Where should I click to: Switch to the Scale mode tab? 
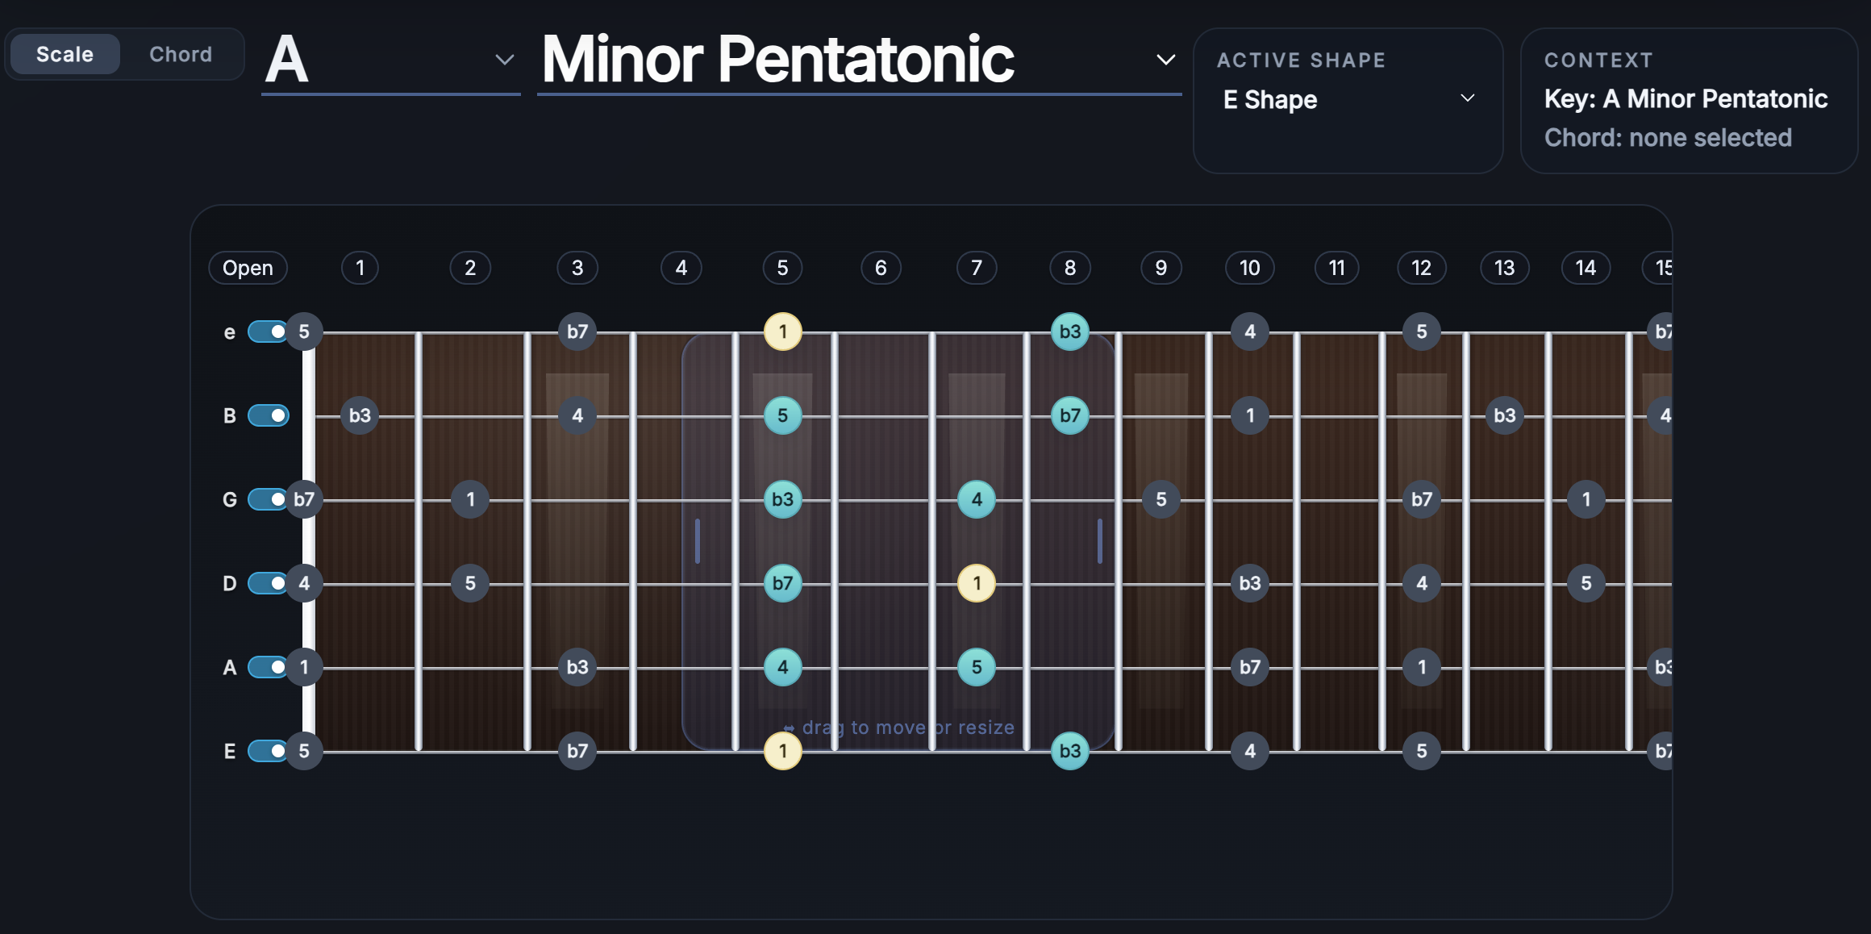tap(65, 54)
